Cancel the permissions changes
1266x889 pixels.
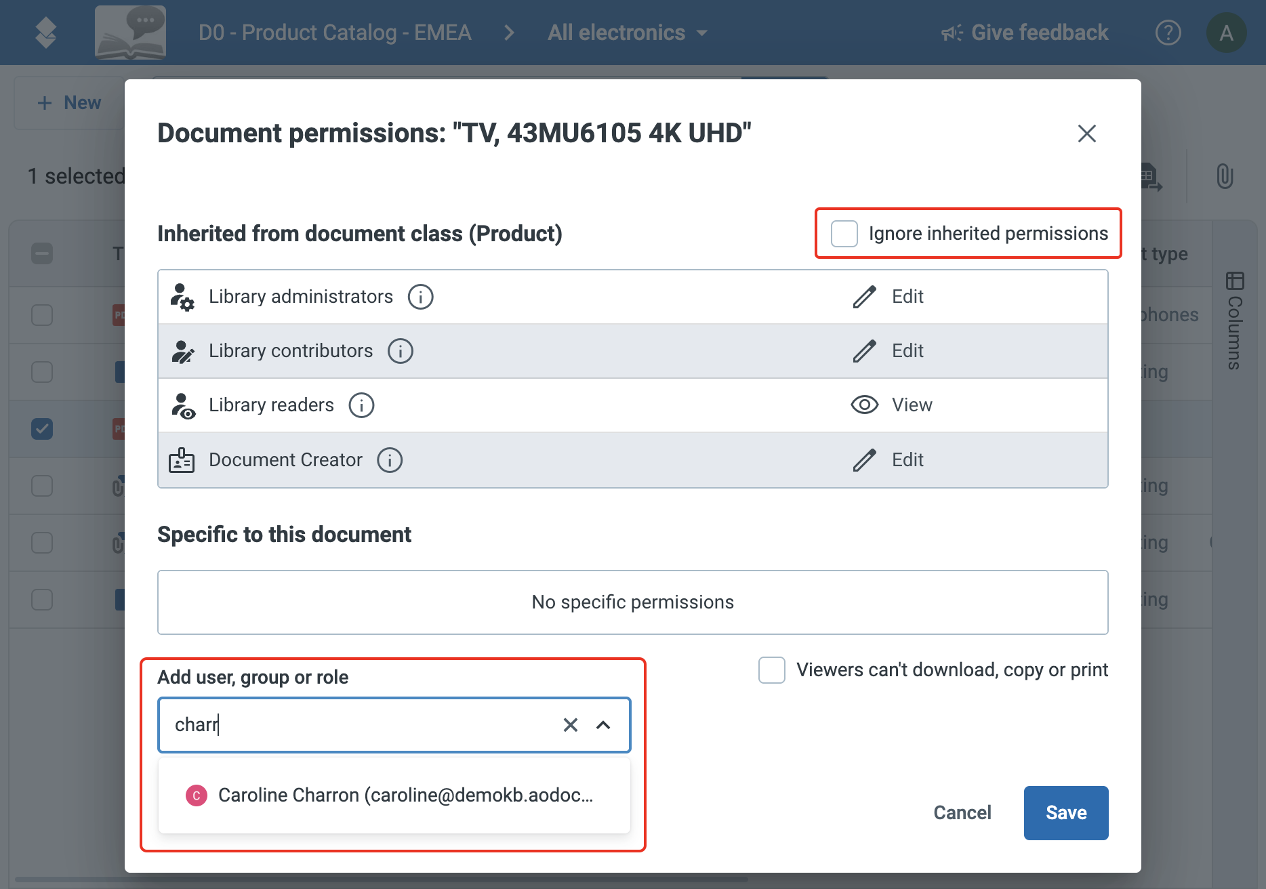pos(962,813)
